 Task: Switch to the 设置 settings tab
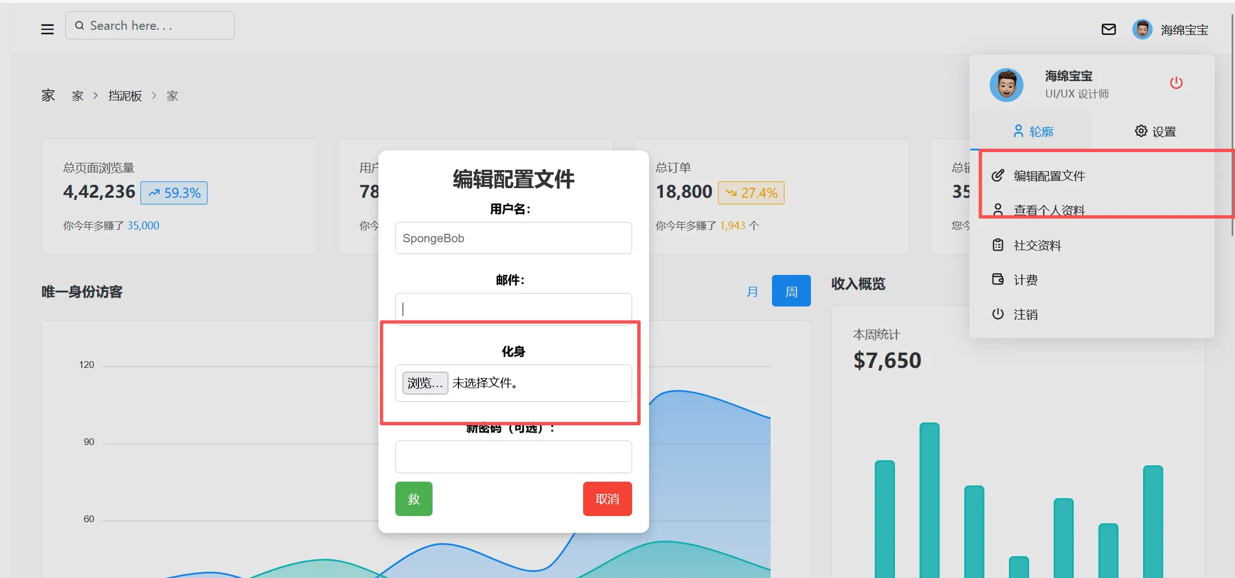(x=1154, y=131)
